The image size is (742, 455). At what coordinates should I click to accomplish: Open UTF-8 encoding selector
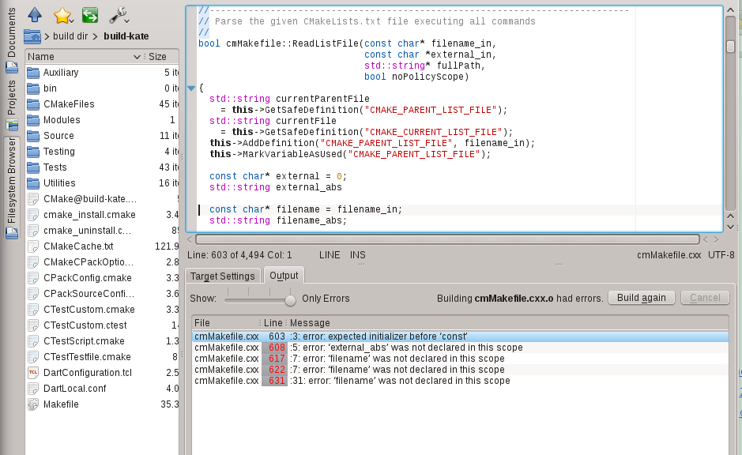[x=721, y=255]
